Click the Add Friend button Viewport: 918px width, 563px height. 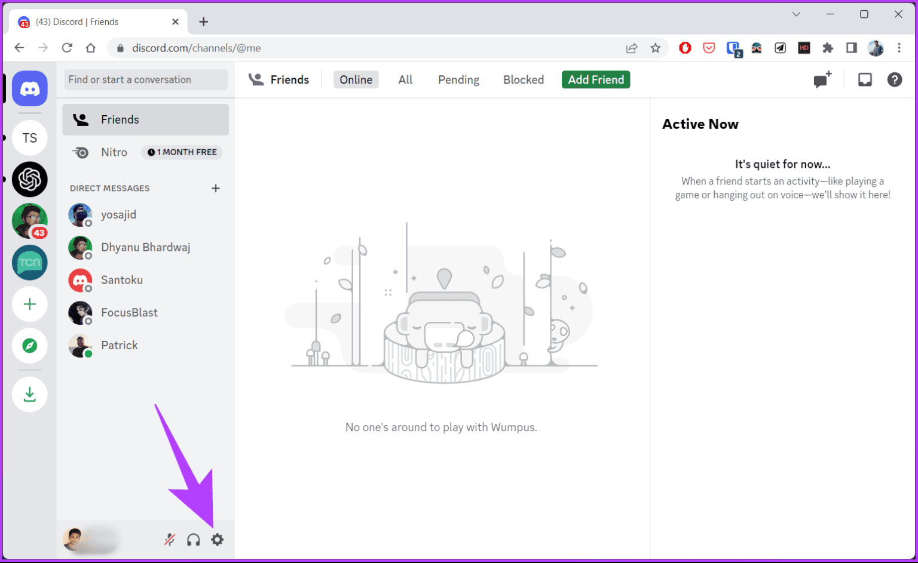[x=596, y=79]
